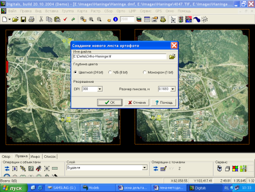The height and width of the screenshot is (192, 255).
Task: Click the Cut scissors icon
Action: click(x=41, y=20)
